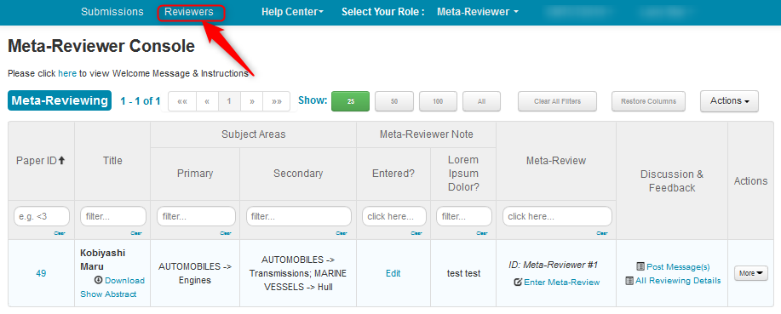Focus the Secondary subject filter field
Image resolution: width=781 pixels, height=314 pixels.
tap(298, 216)
